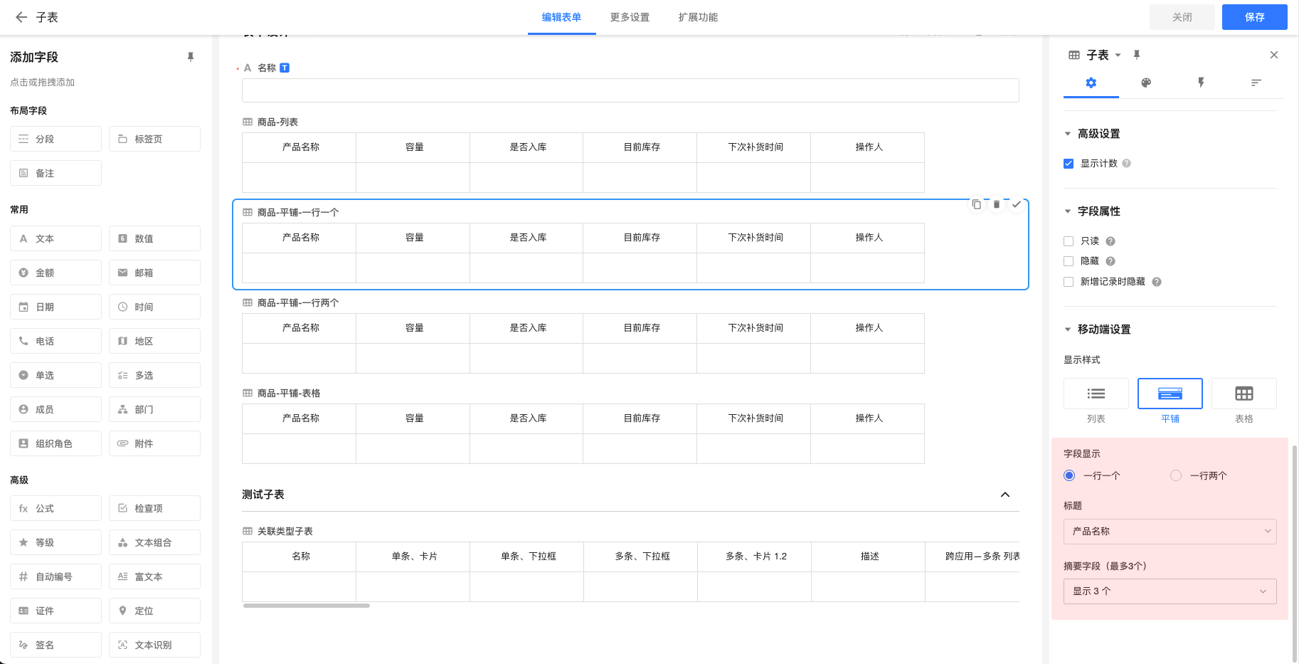This screenshot has width=1299, height=664.
Task: Switch to the 更多设置 tab
Action: (x=630, y=17)
